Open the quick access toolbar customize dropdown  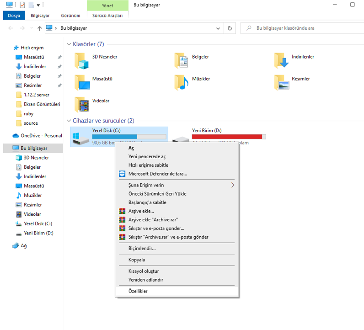click(38, 5)
